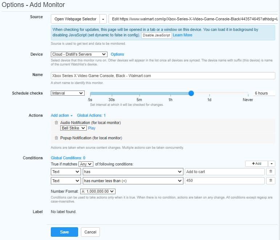The height and width of the screenshot is (240, 280).
Task: Expand the Device dropdown
Action: point(79,54)
